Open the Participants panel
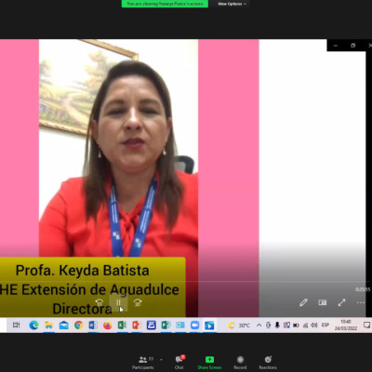Screen dimensions: 372x372 [143, 363]
